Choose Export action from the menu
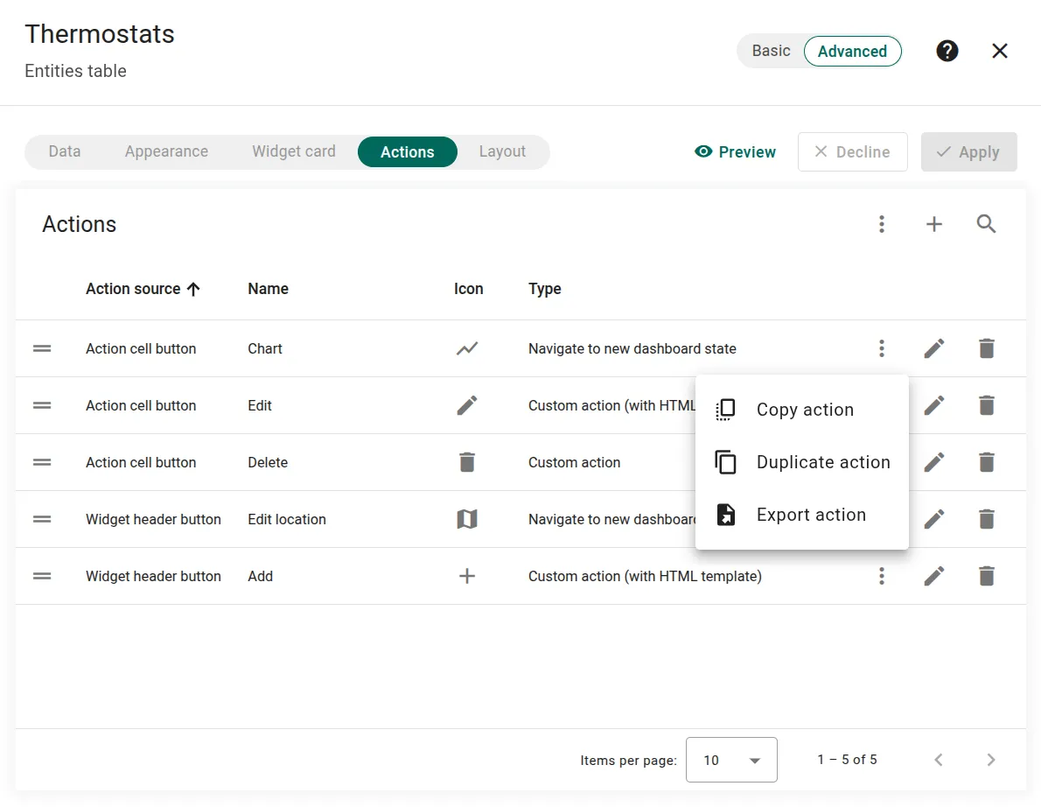The width and height of the screenshot is (1041, 807). (802, 515)
